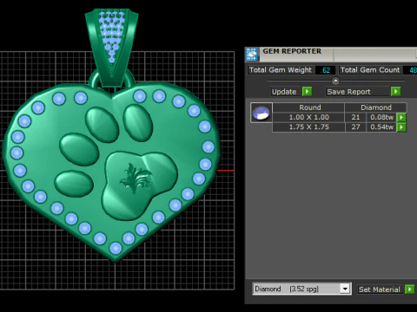Click the Gem Reporter panel icon
The width and height of the screenshot is (417, 312).
point(252,55)
